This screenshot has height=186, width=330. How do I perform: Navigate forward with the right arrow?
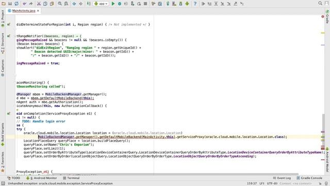80,4
